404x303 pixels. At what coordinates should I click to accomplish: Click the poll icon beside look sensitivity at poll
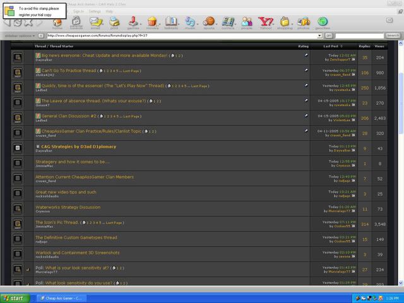pyautogui.click(x=28, y=270)
